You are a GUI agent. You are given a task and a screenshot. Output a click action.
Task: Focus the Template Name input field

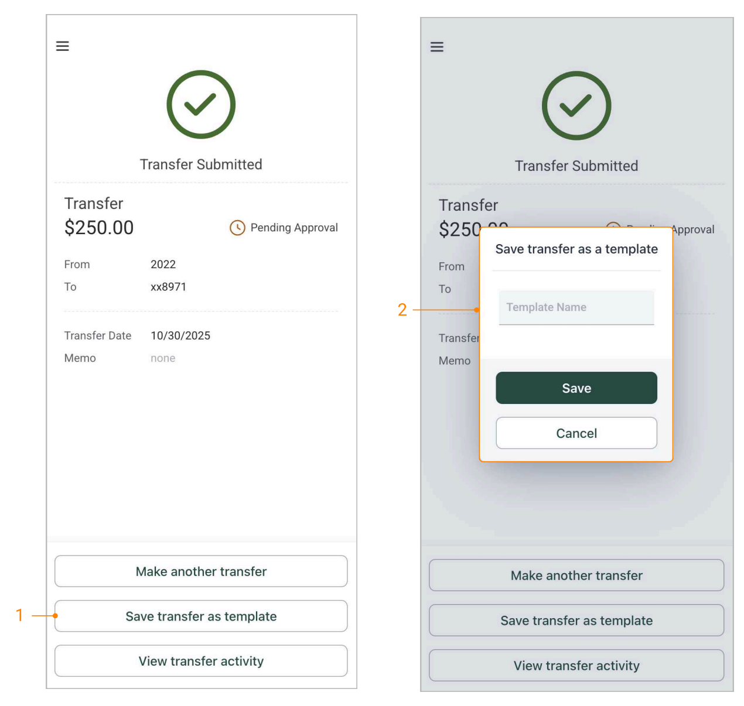click(x=576, y=307)
